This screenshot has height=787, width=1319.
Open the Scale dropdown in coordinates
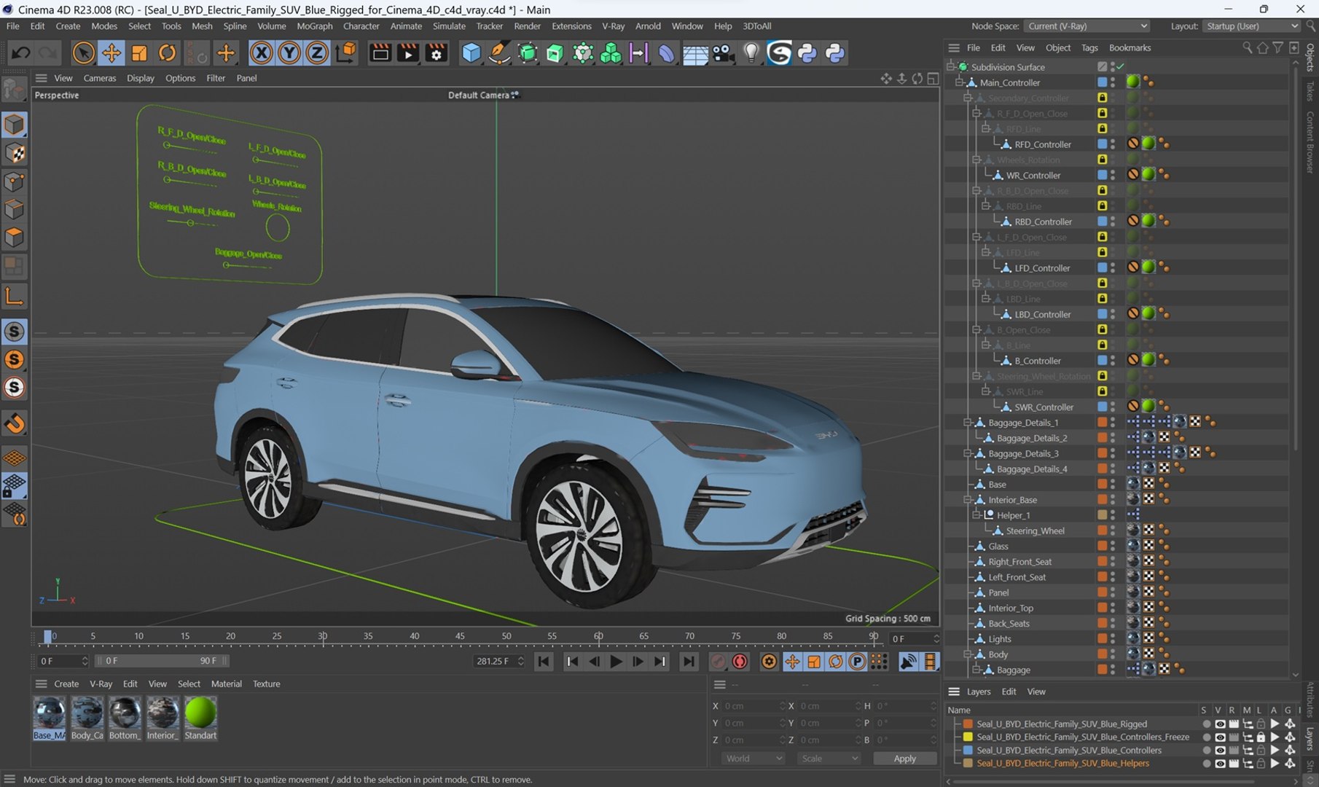pyautogui.click(x=829, y=759)
